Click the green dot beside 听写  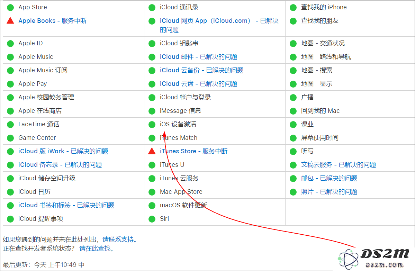[293, 151]
